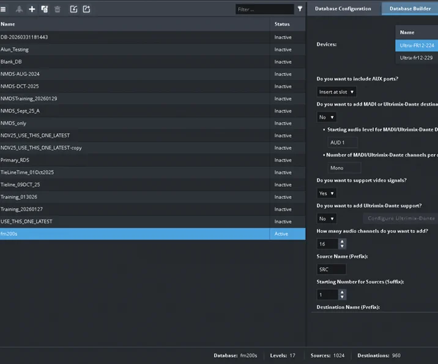Click the trash delete database icon

tap(58, 9)
